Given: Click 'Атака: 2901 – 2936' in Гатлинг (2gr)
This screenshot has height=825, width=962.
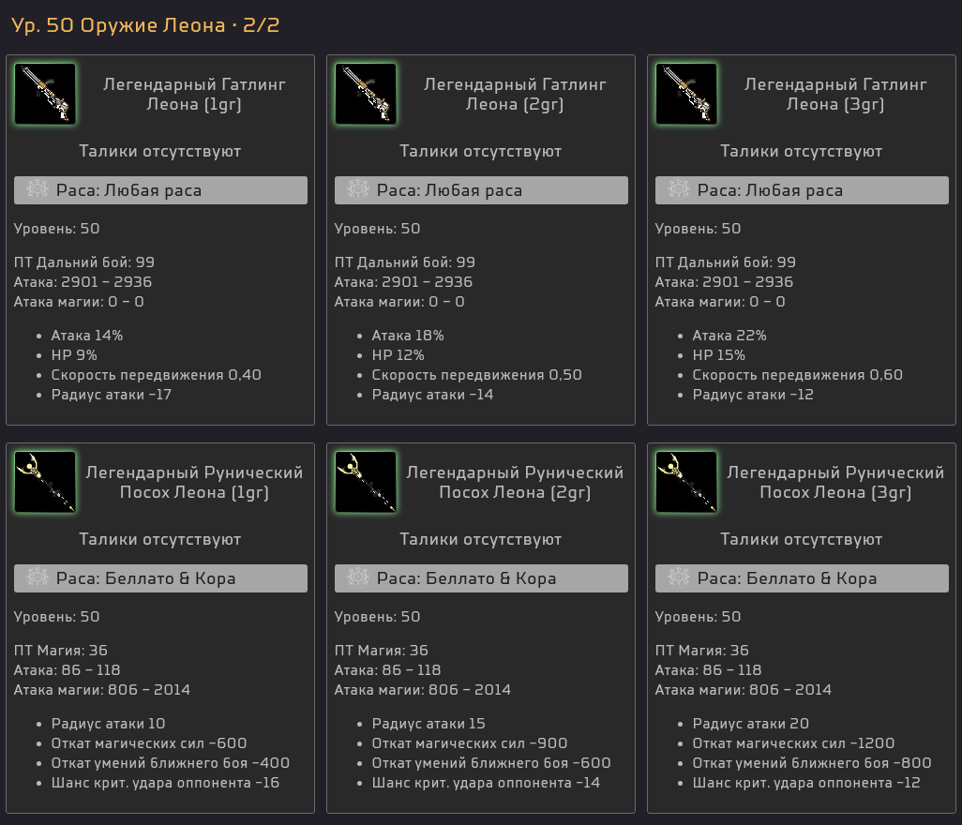Looking at the screenshot, I should [x=403, y=282].
